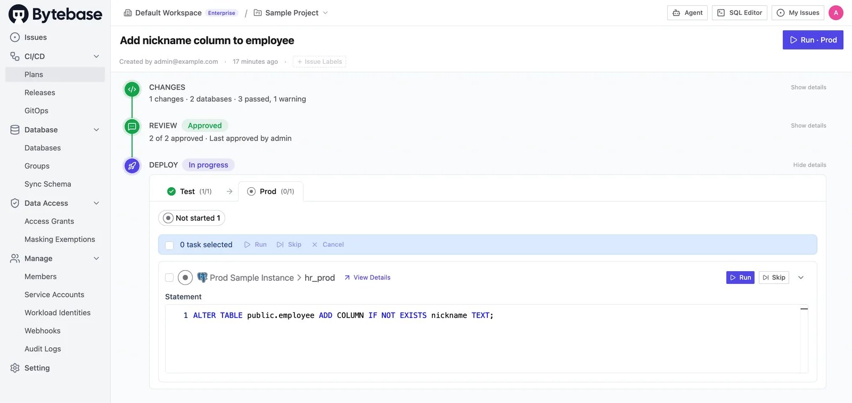Click the CI/CD pipeline icon
The image size is (852, 403).
[15, 56]
